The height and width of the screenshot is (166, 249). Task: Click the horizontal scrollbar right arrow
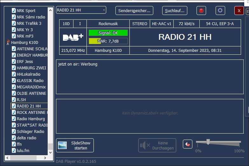[45, 158]
